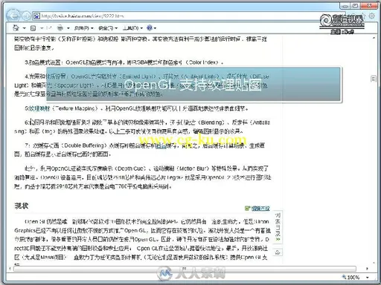
Task: Click the vertical scrollbar up arrow
Action: tap(374, 38)
